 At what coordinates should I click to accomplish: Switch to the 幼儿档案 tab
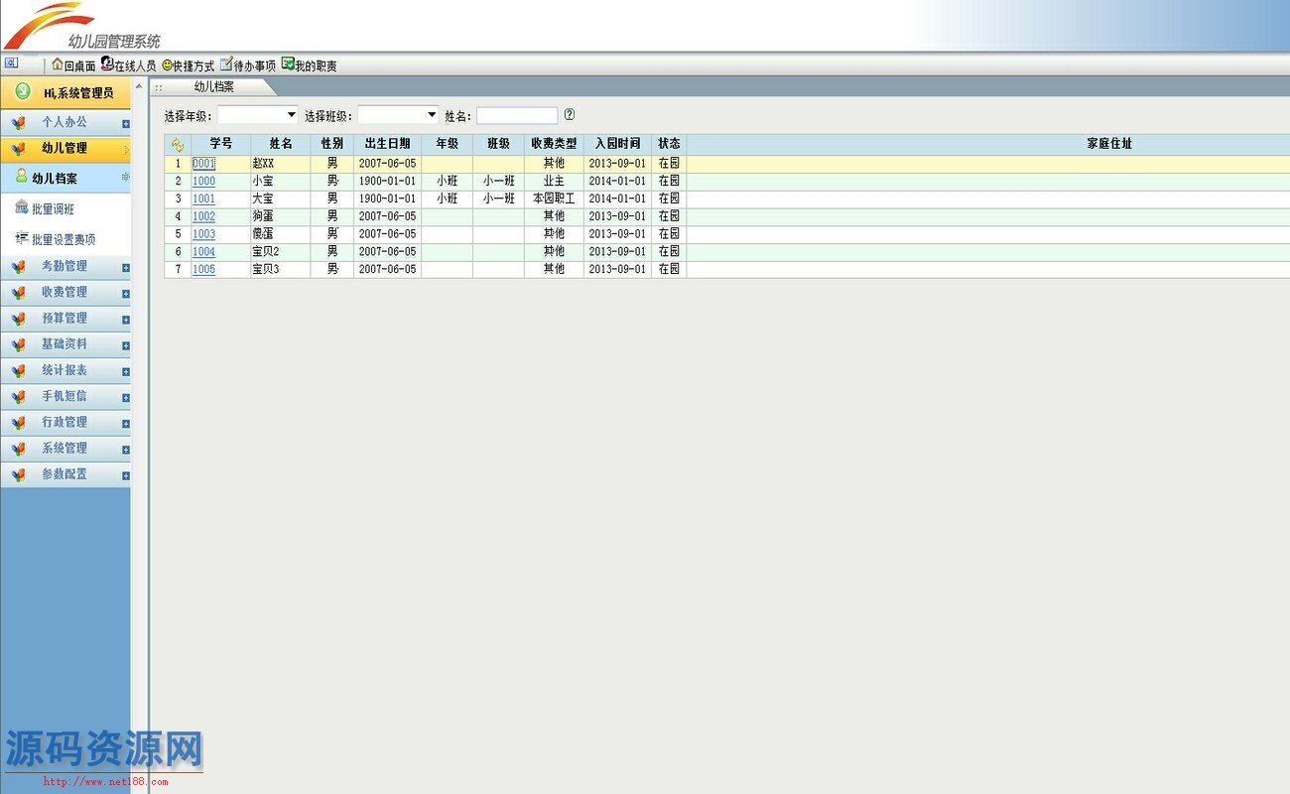213,87
